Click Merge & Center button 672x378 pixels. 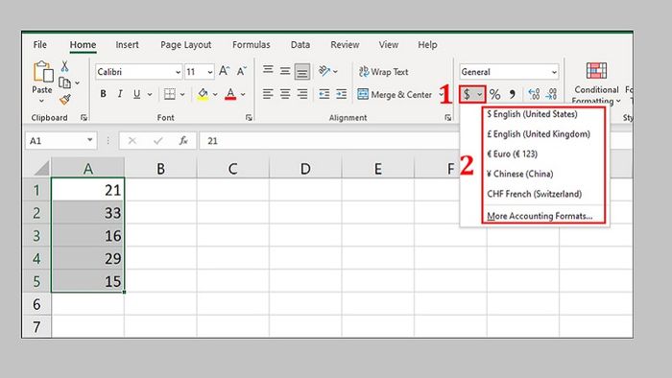(395, 95)
